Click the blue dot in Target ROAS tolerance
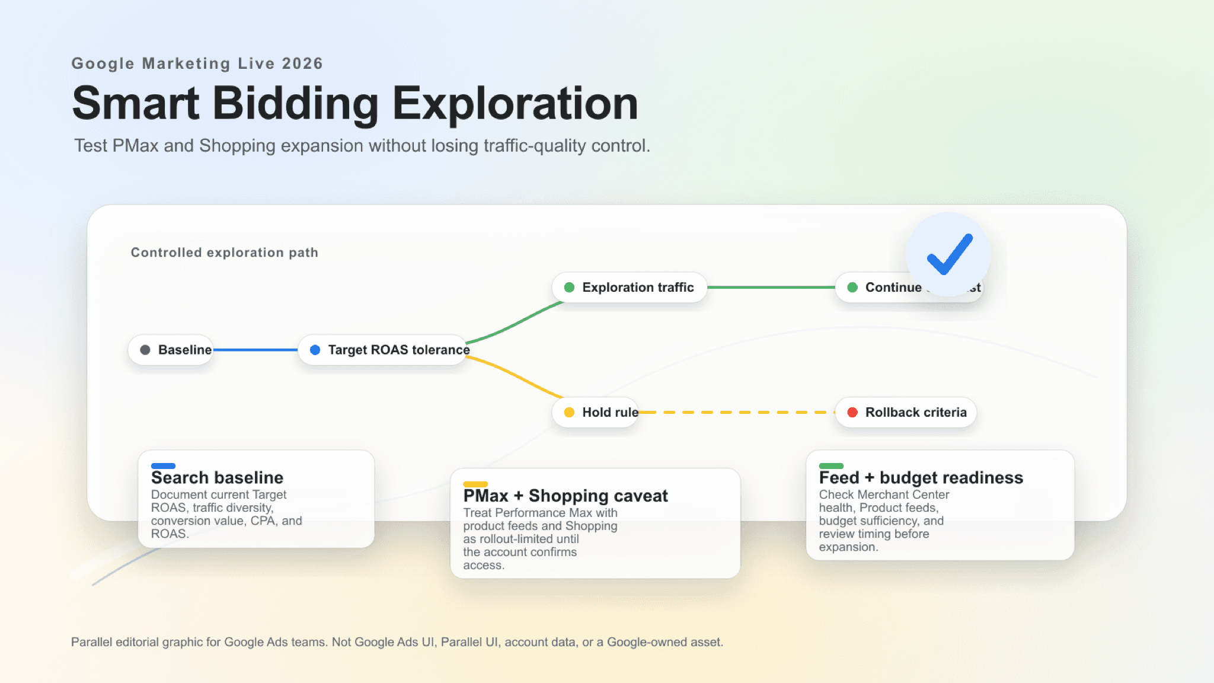Viewport: 1214px width, 683px height. (315, 350)
